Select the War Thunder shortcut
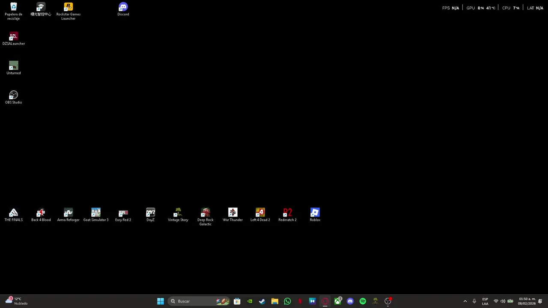The height and width of the screenshot is (308, 548). [x=232, y=215]
